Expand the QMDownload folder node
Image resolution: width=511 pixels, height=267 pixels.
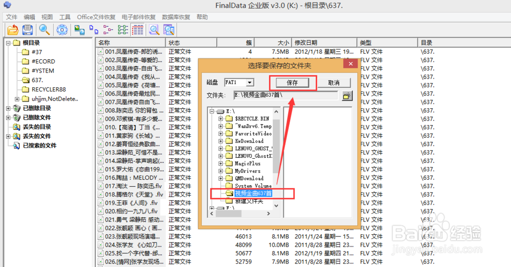coord(221,179)
